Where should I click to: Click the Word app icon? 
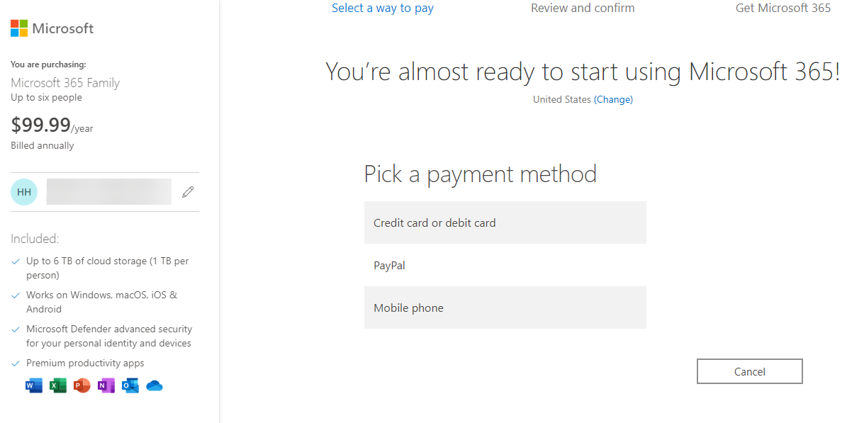point(34,386)
